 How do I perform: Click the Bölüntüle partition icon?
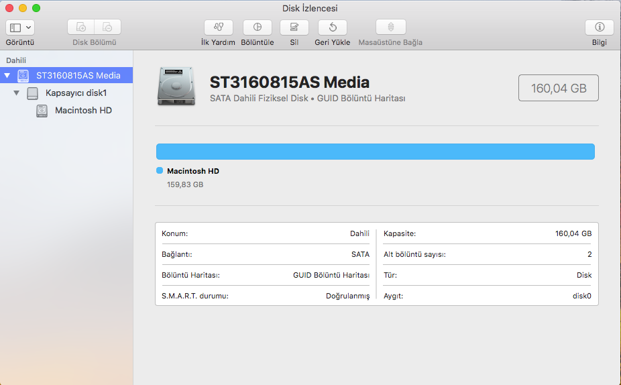257,27
